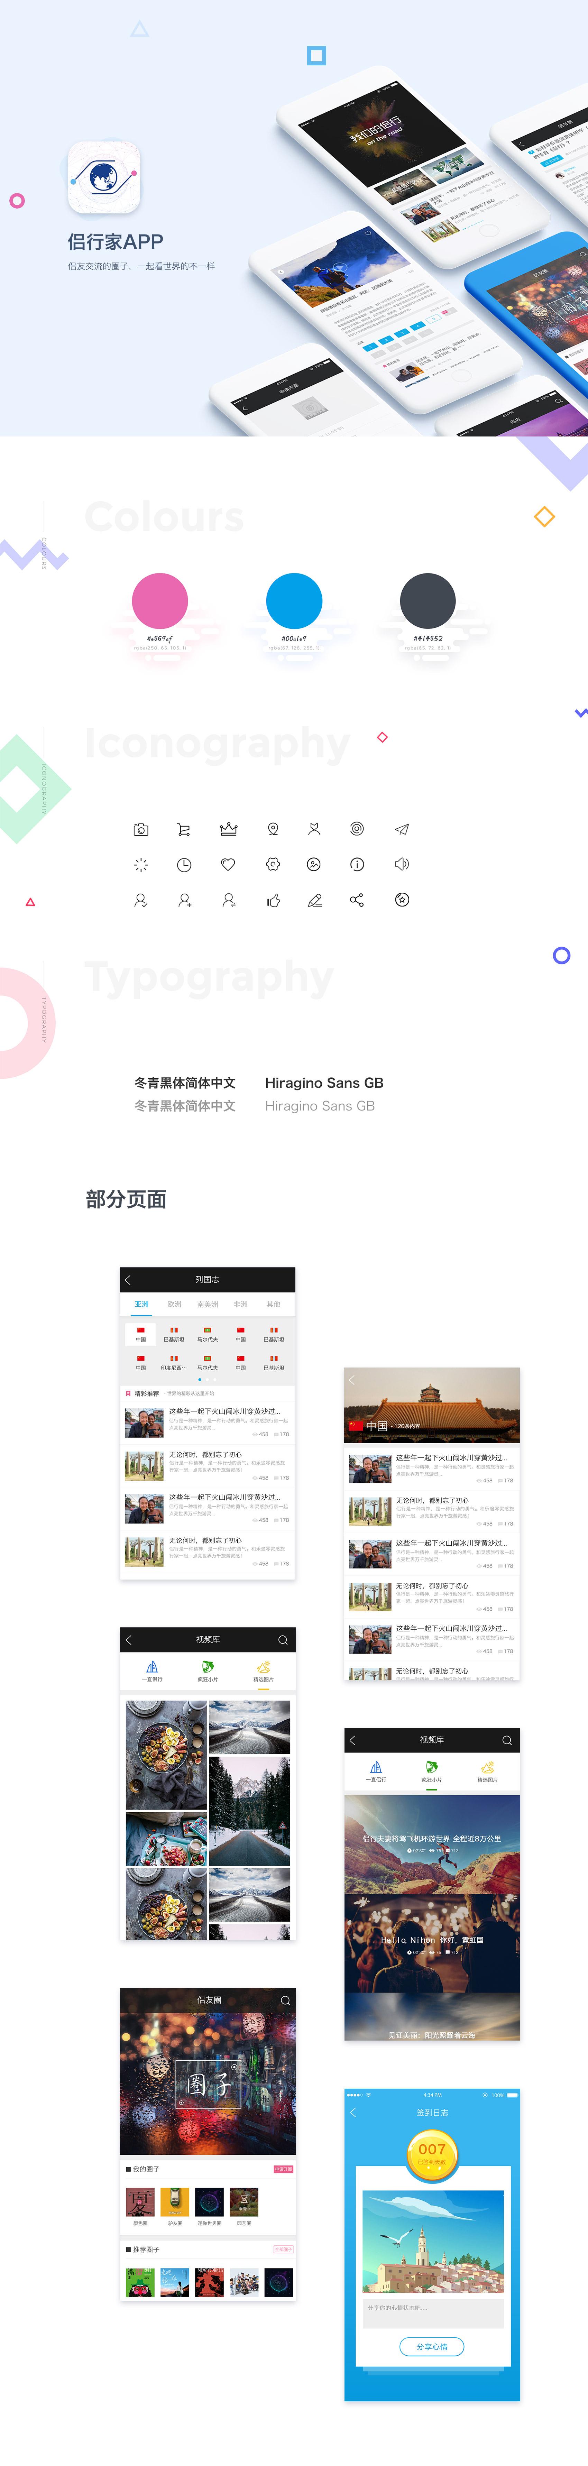Open the 南美洲 tab

click(208, 1304)
